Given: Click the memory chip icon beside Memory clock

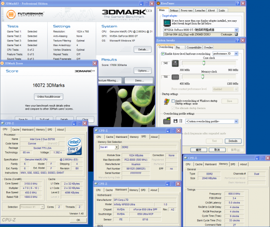Looking at the screenshot, I should [175, 77].
